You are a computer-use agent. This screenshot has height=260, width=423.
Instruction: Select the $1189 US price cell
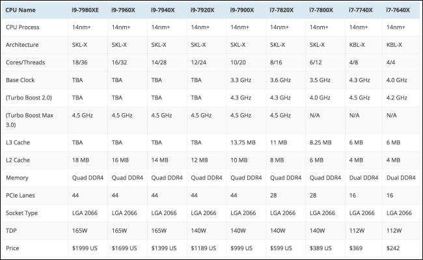204,248
